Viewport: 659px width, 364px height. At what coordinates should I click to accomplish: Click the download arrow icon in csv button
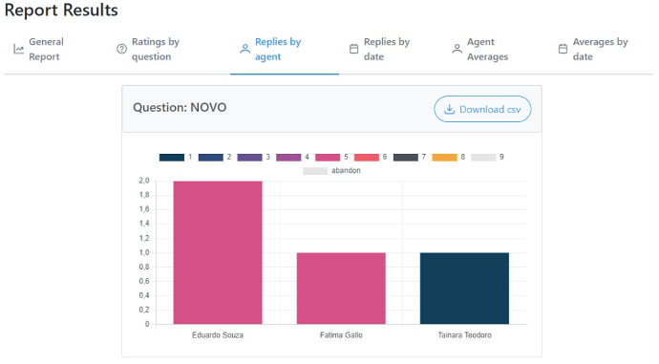pyautogui.click(x=450, y=109)
